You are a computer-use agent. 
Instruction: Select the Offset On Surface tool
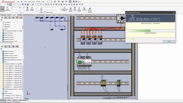click(41, 10)
